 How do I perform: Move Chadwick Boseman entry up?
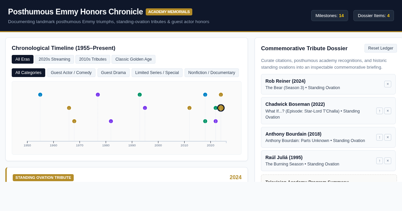coord(380,111)
